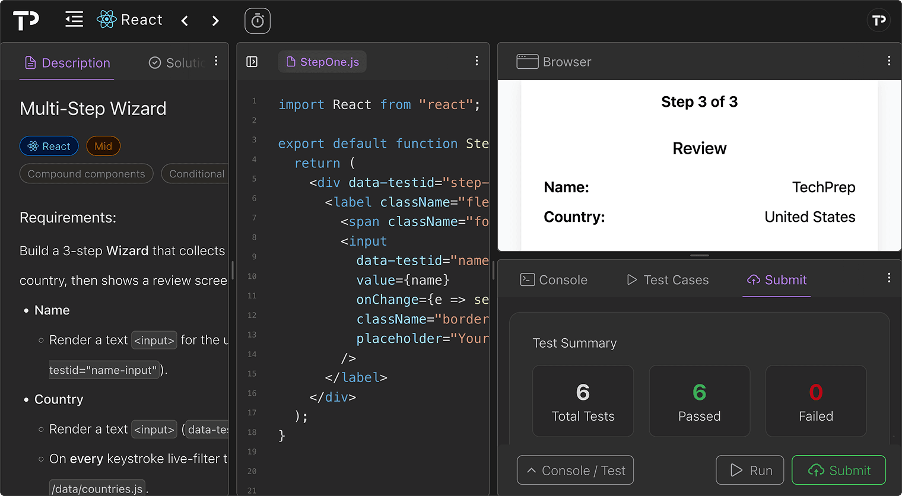The width and height of the screenshot is (902, 496).
Task: Toggle the React tag pill
Action: (49, 146)
